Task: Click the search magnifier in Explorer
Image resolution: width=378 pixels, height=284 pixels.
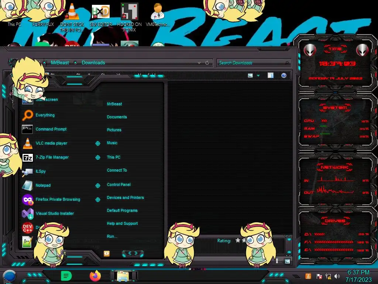Action: [287, 63]
